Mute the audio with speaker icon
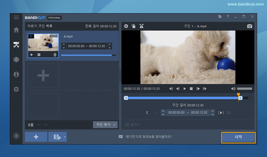The height and width of the screenshot is (157, 267). pyautogui.click(x=233, y=88)
